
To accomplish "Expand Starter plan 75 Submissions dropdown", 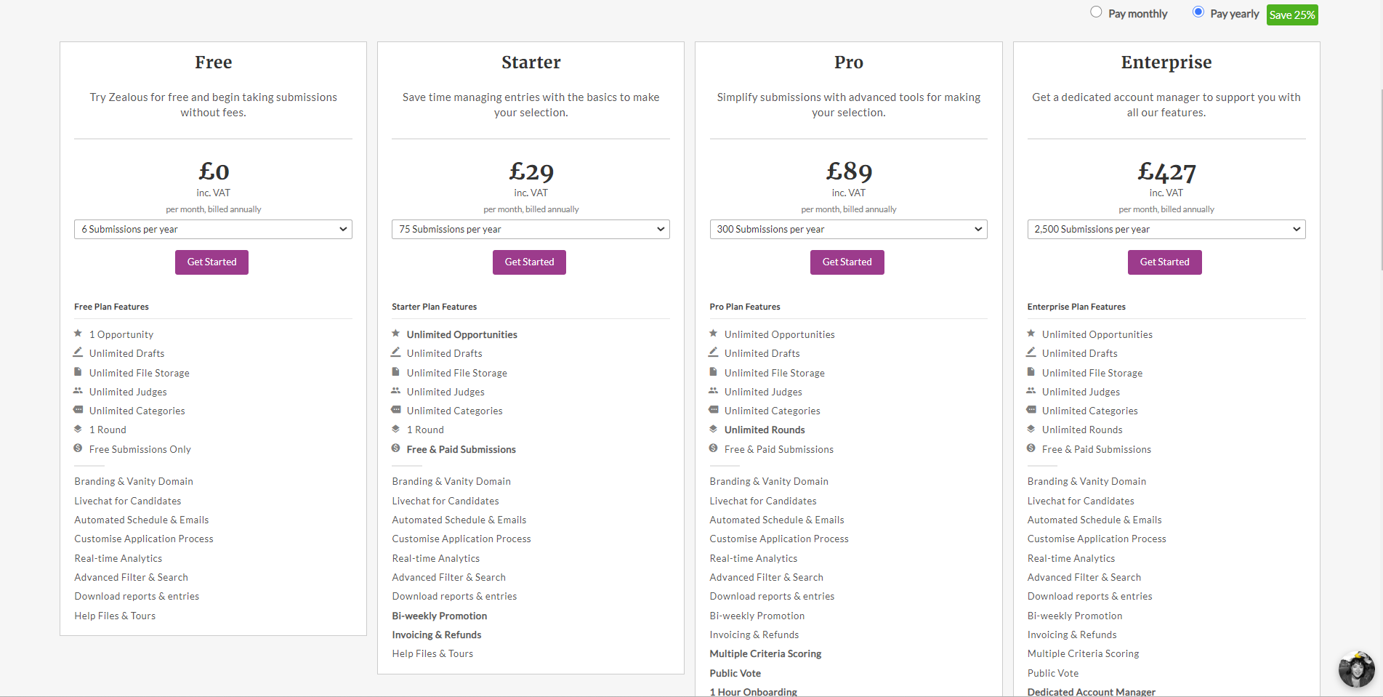I will click(x=531, y=229).
